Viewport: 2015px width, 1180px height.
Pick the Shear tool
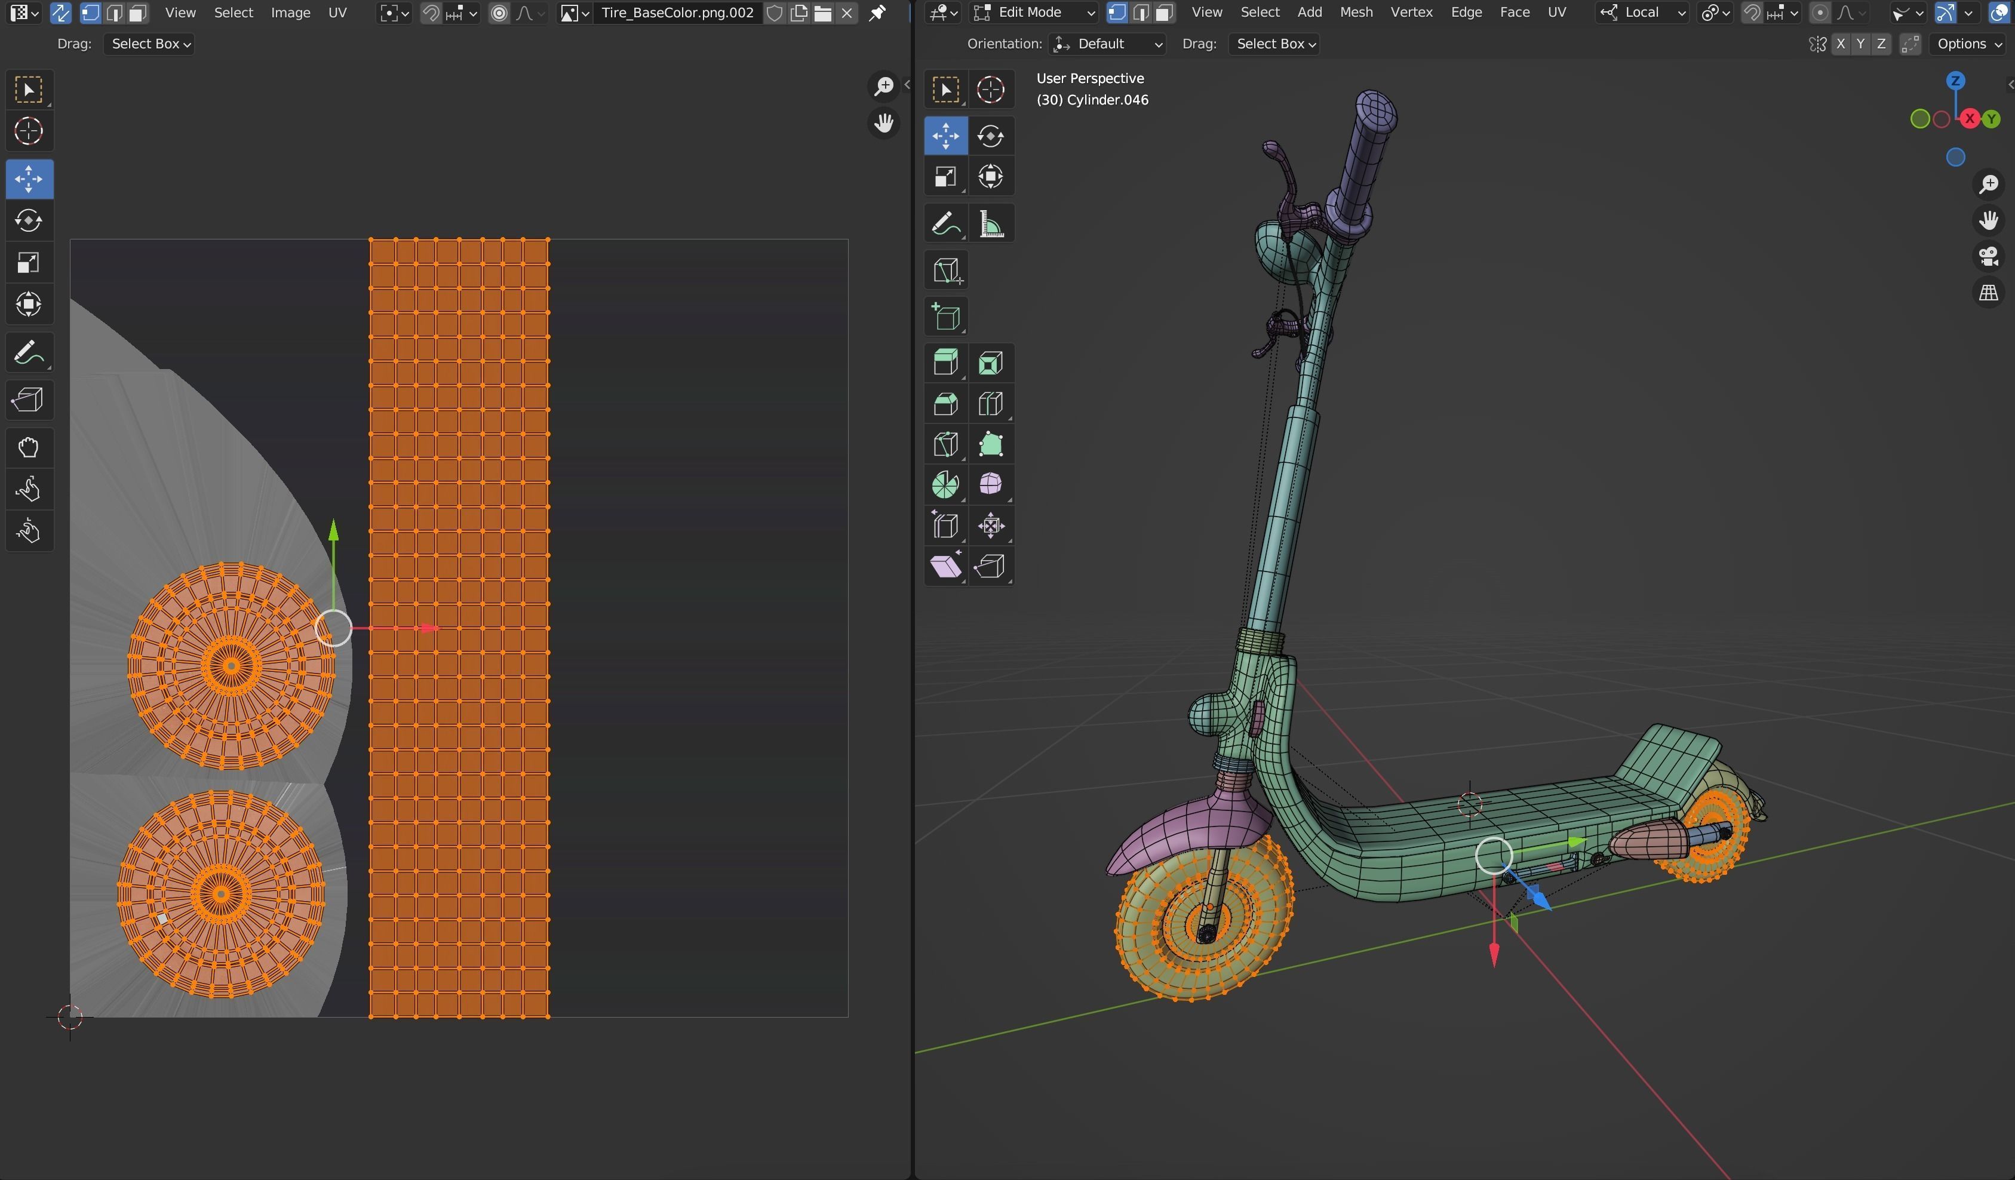(x=946, y=566)
